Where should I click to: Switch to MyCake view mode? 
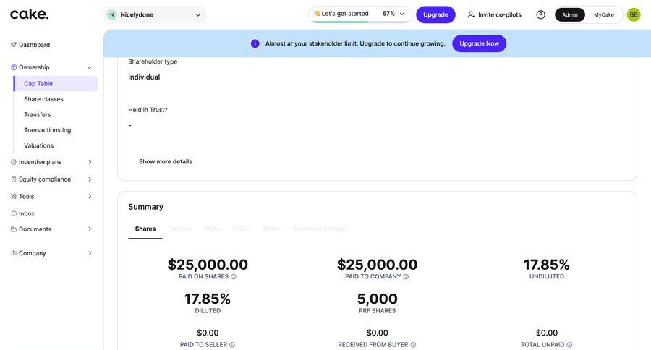(604, 14)
